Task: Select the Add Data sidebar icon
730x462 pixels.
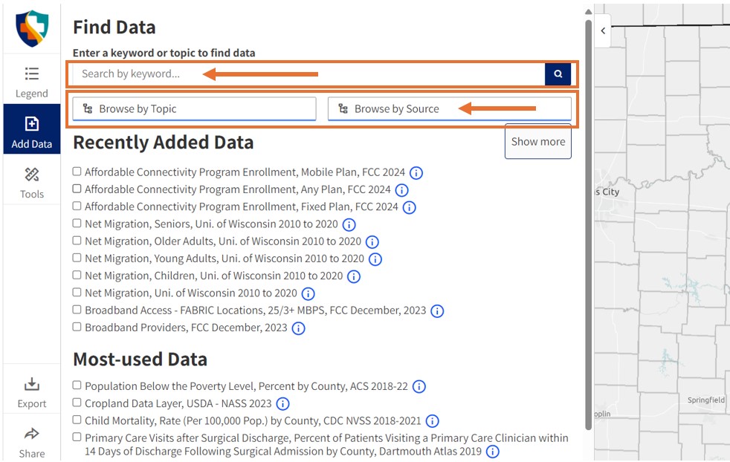Action: pyautogui.click(x=31, y=131)
